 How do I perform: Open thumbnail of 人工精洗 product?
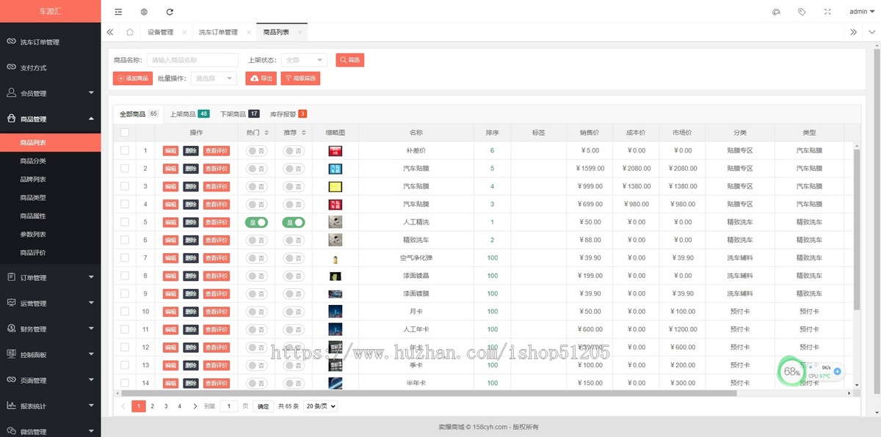pos(335,221)
